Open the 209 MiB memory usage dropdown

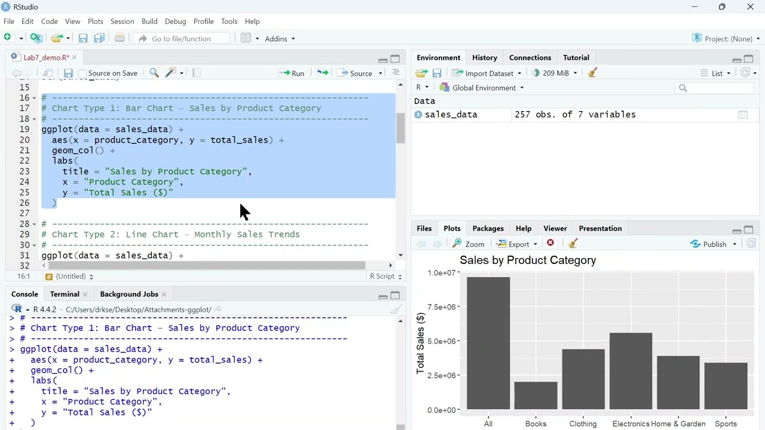(x=554, y=73)
